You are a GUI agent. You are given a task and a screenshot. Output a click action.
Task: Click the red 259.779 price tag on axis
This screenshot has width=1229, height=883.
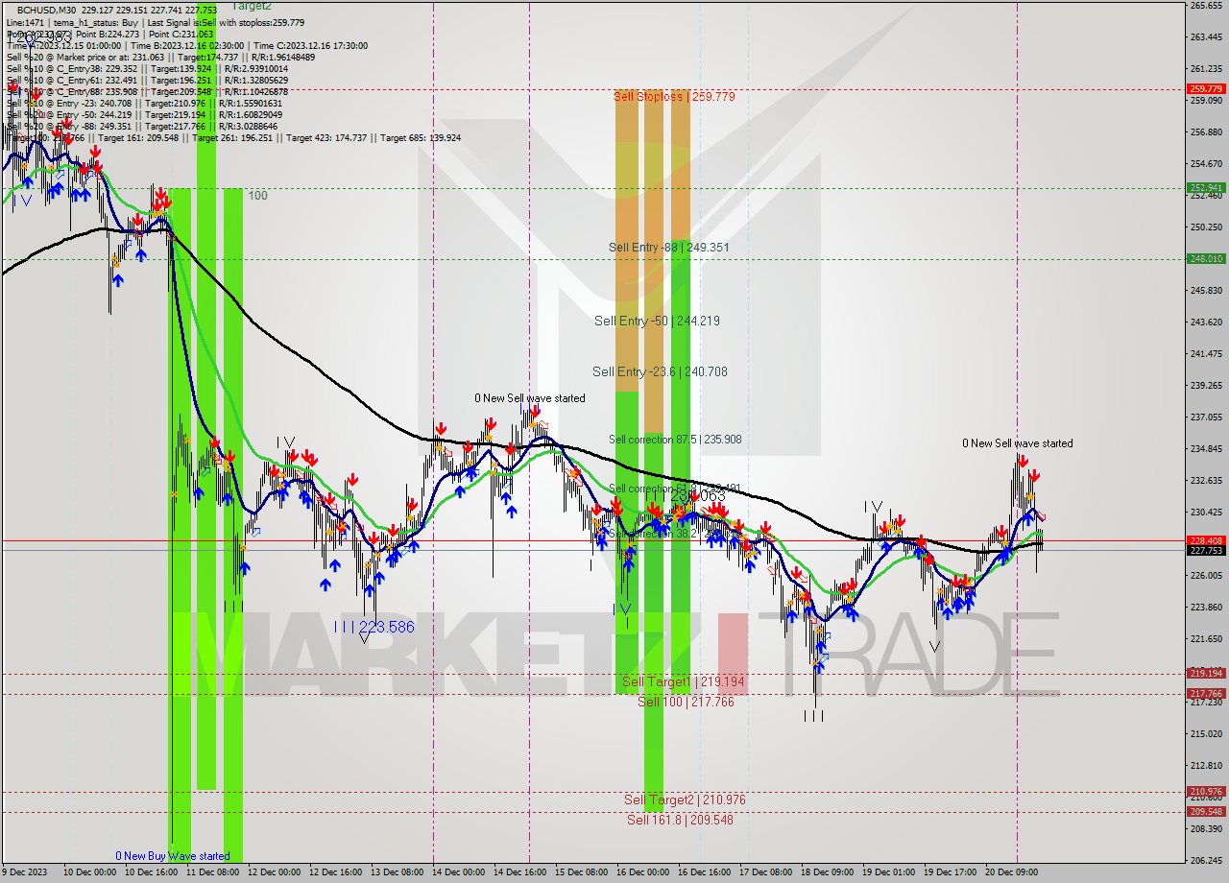[1206, 89]
